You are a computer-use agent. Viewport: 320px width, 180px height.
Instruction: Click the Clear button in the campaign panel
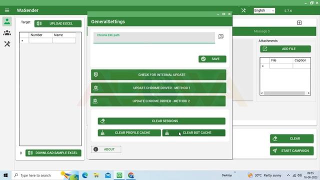292,138
